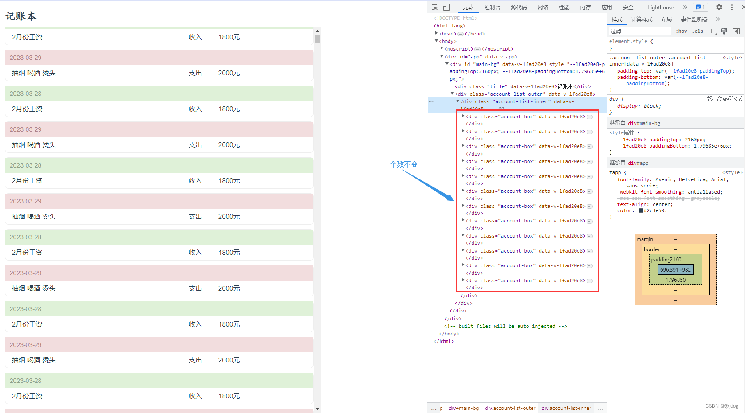Image resolution: width=745 pixels, height=413 pixels.
Task: Click the 696.391×982 content box in box model
Action: 675,269
